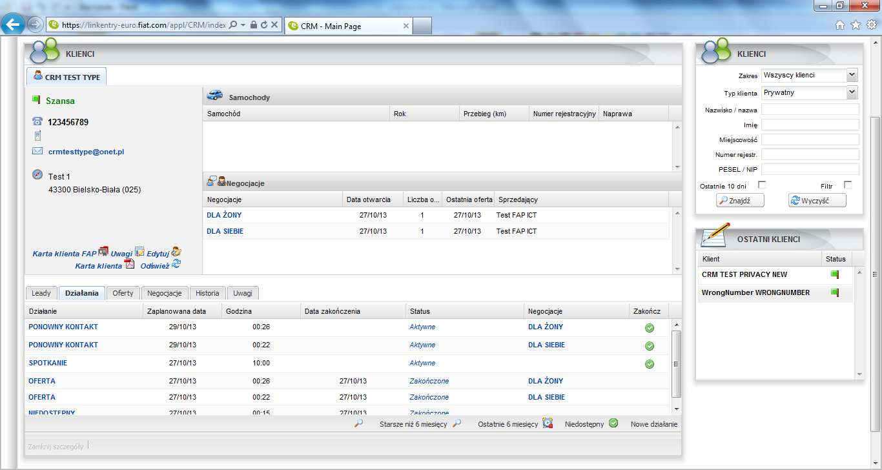Finish PONOWNY KONTAKT 00:26 via green check

tap(650, 328)
